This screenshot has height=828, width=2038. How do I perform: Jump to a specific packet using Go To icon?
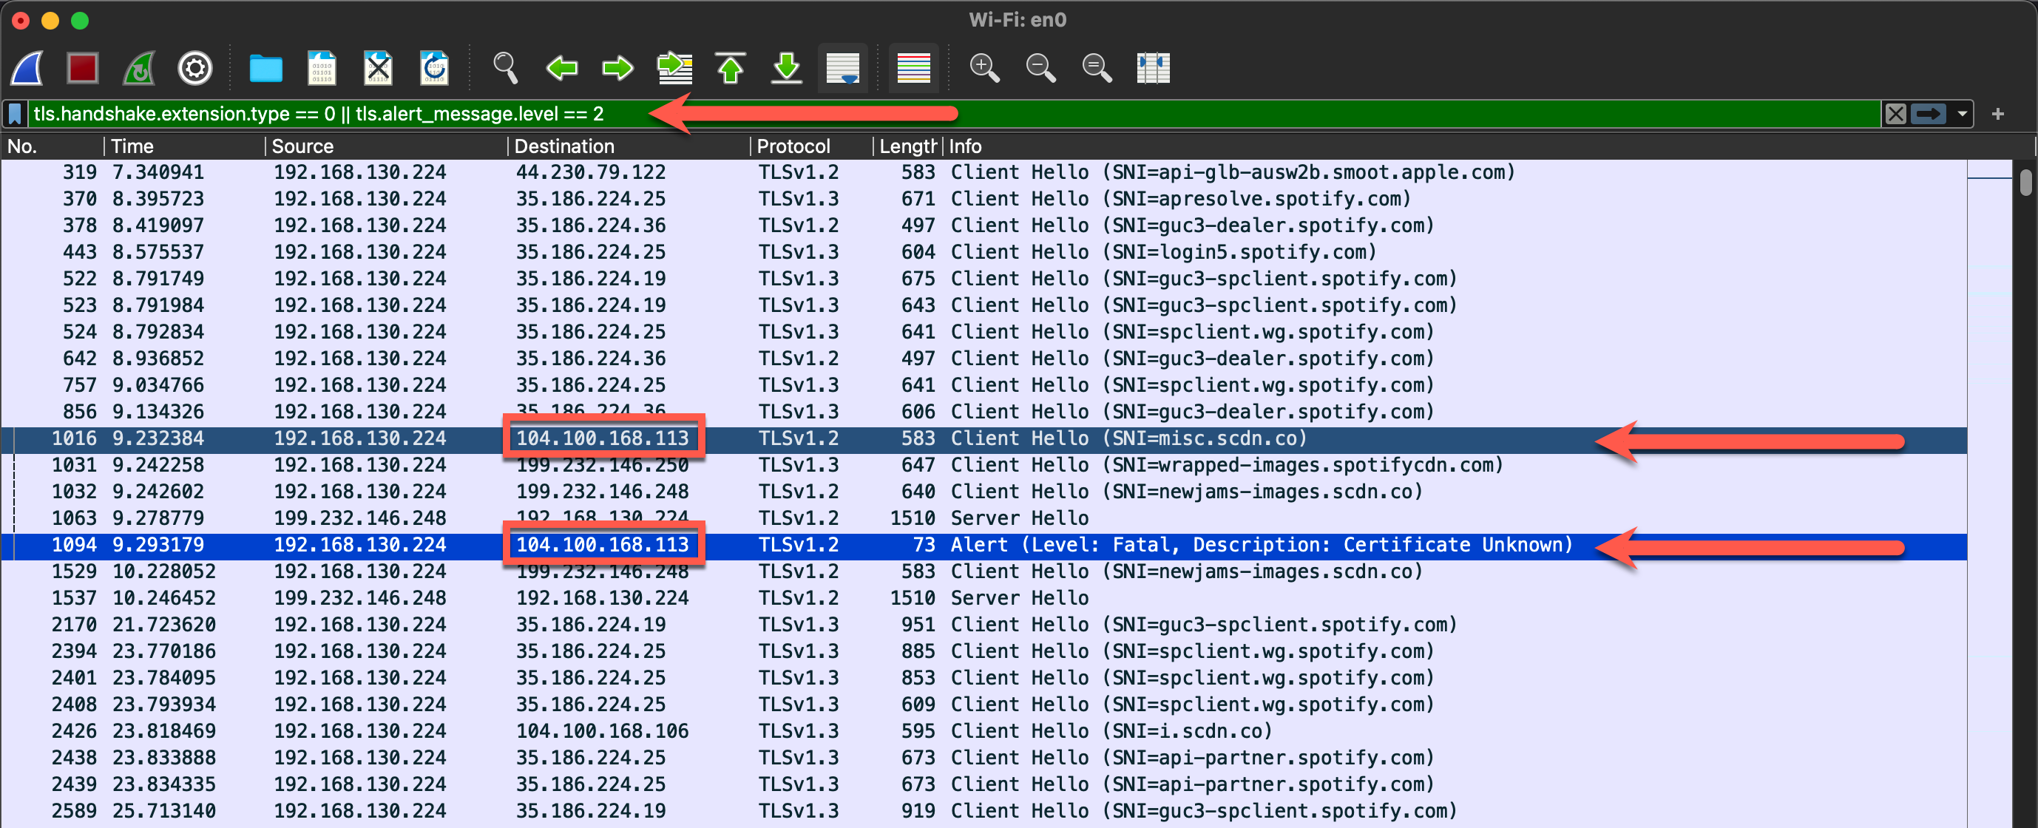pos(674,67)
